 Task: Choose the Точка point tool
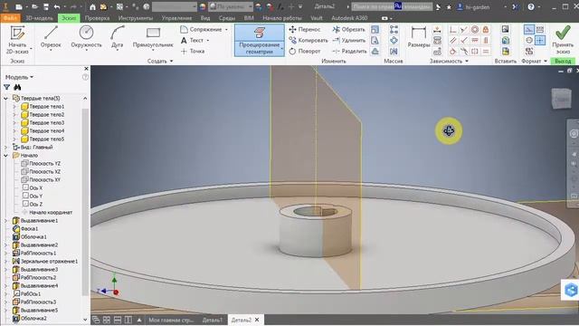point(193,52)
